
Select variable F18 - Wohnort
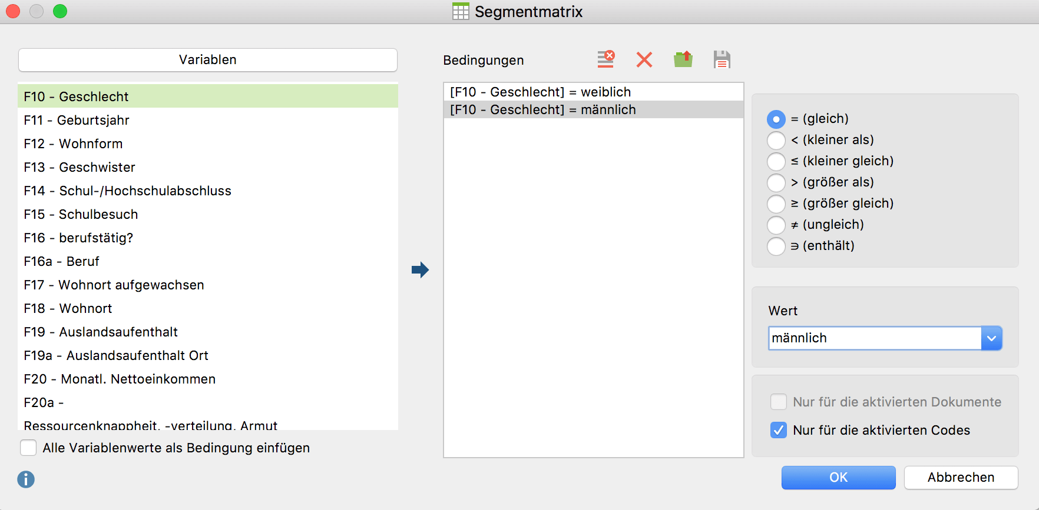pos(208,308)
